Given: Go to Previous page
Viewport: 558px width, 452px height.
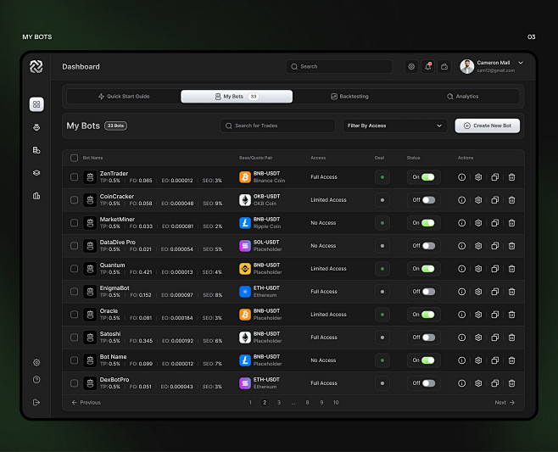Looking at the screenshot, I should coord(86,403).
